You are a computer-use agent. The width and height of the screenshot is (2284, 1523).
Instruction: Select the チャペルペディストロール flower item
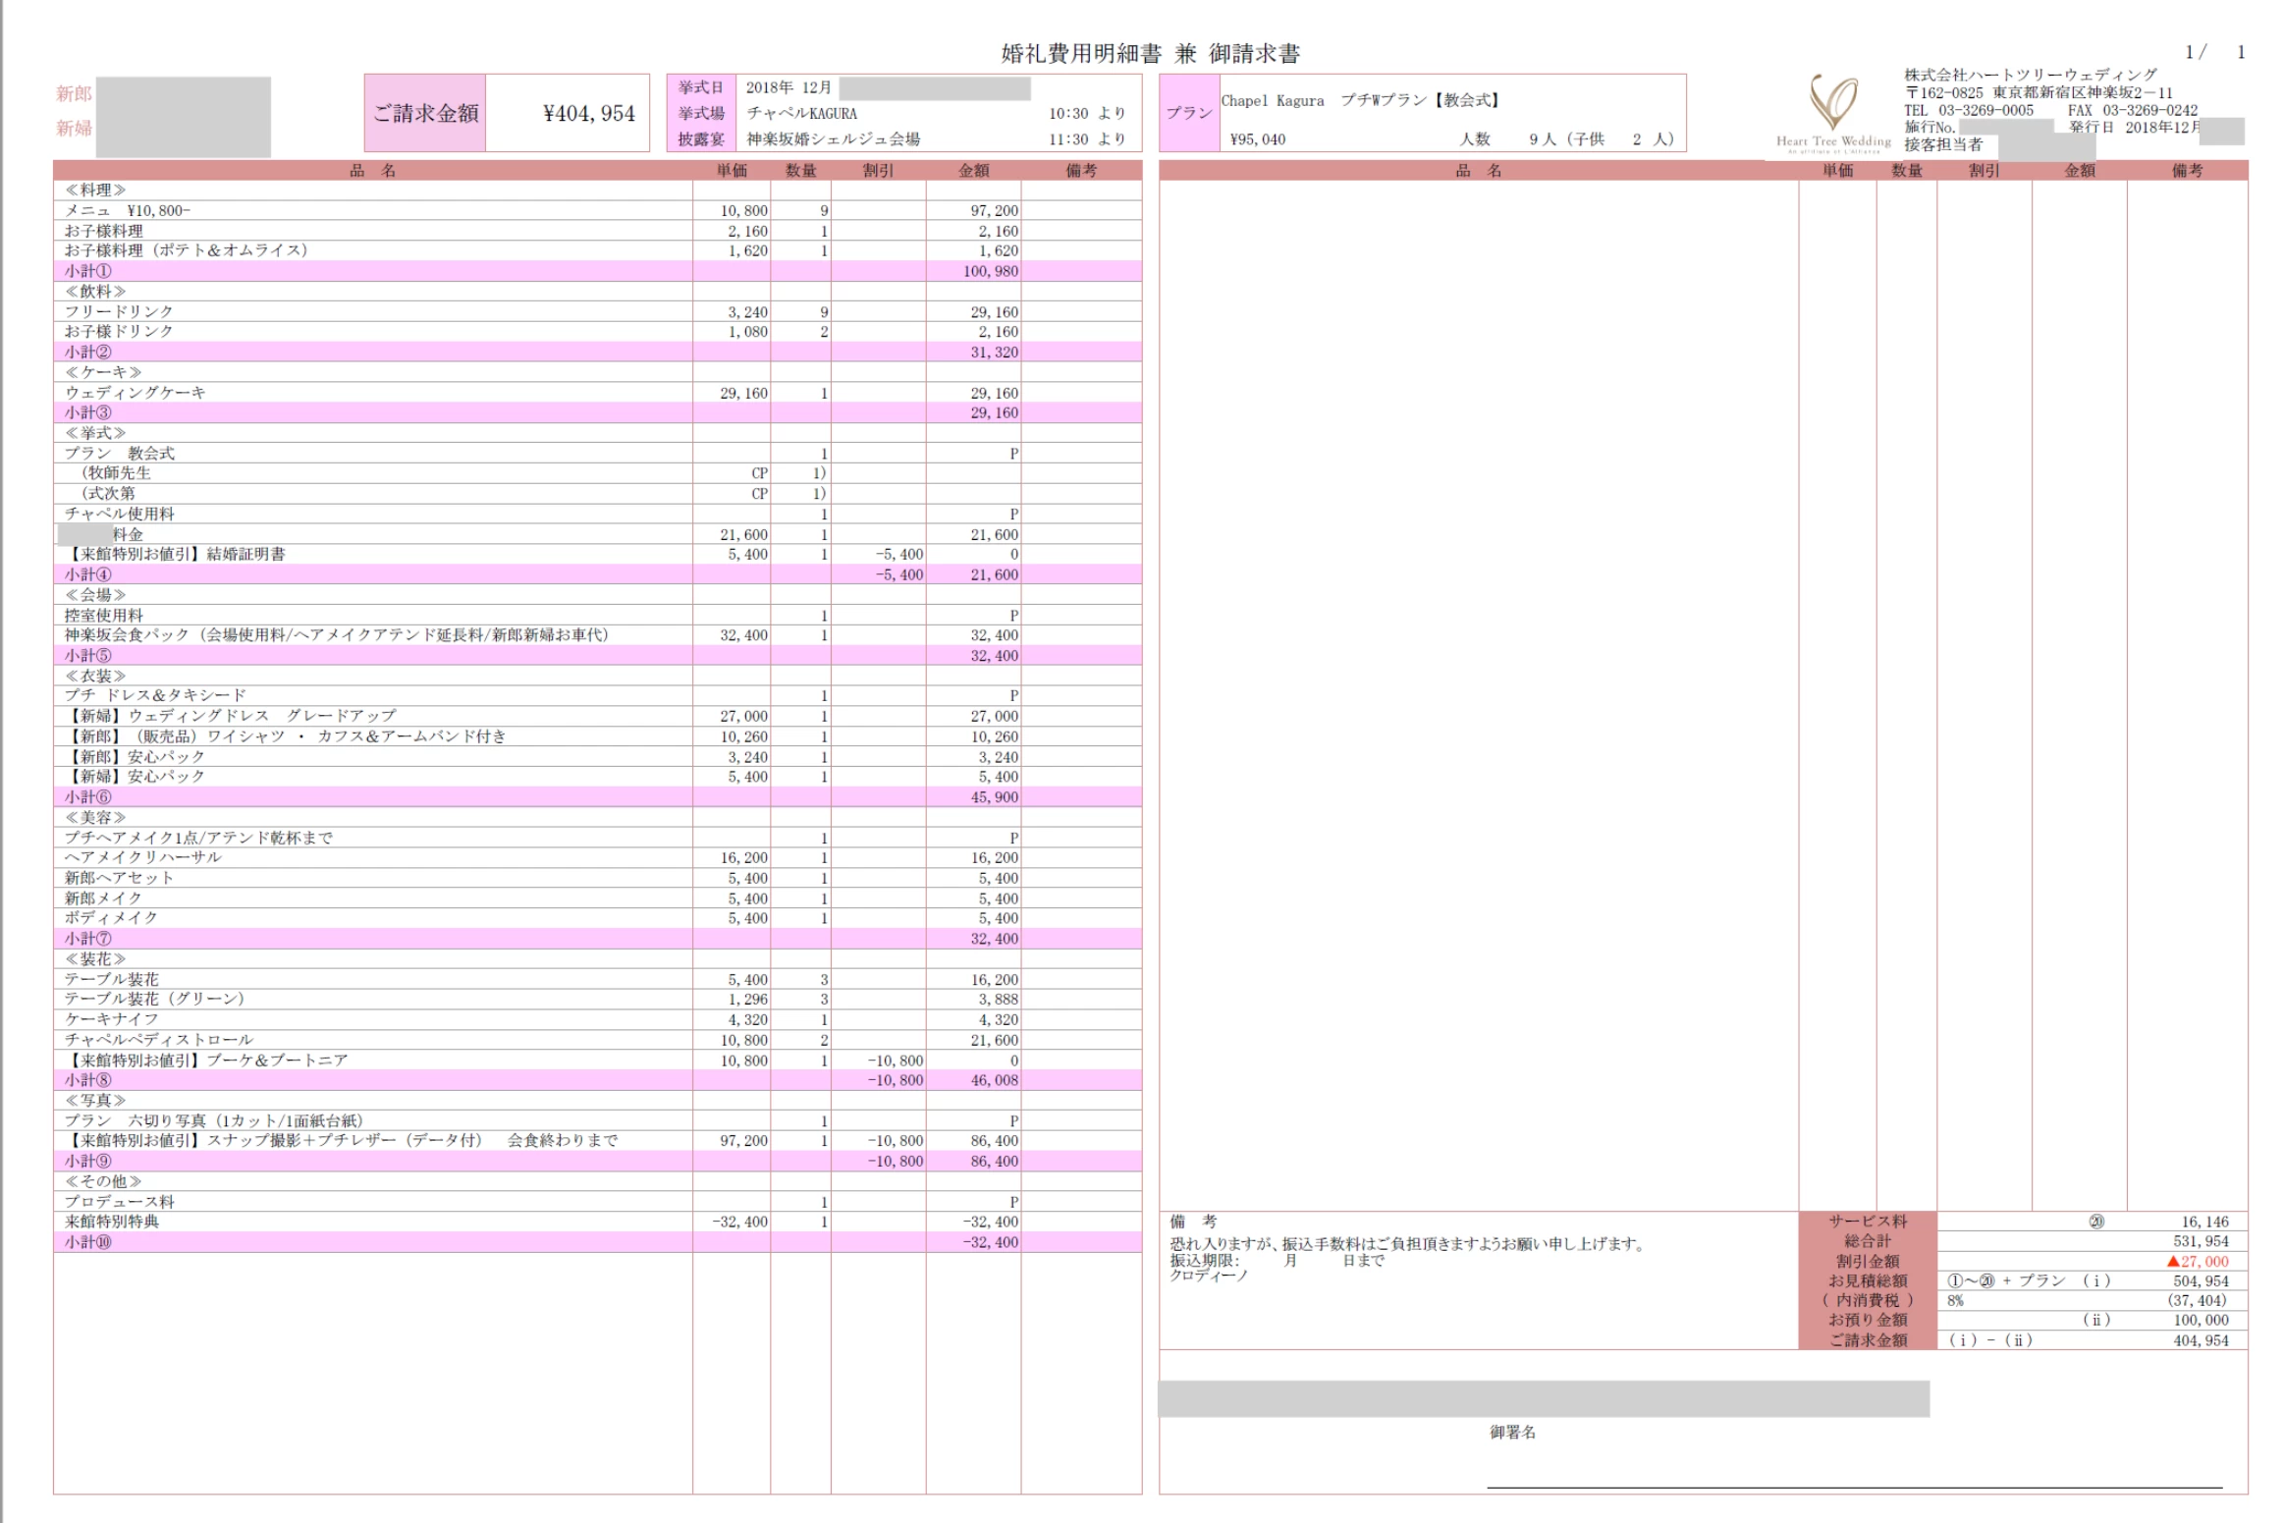(x=159, y=1040)
